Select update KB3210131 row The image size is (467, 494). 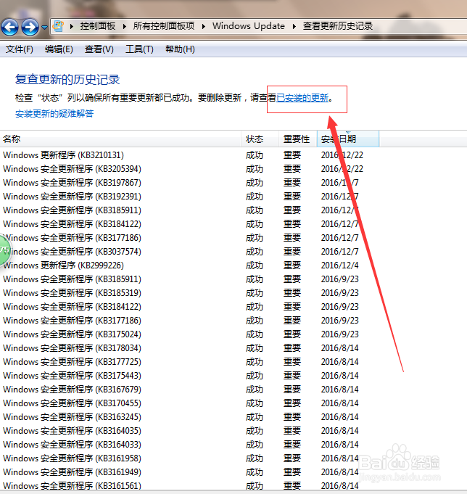coord(189,155)
